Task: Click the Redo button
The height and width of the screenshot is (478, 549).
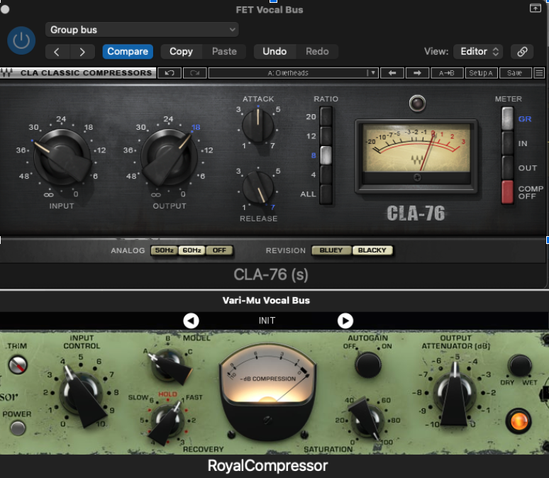Action: [317, 52]
